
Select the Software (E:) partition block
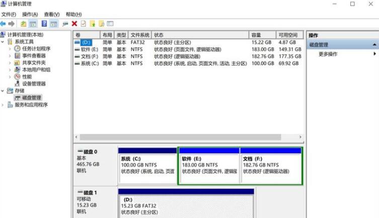(x=208, y=166)
